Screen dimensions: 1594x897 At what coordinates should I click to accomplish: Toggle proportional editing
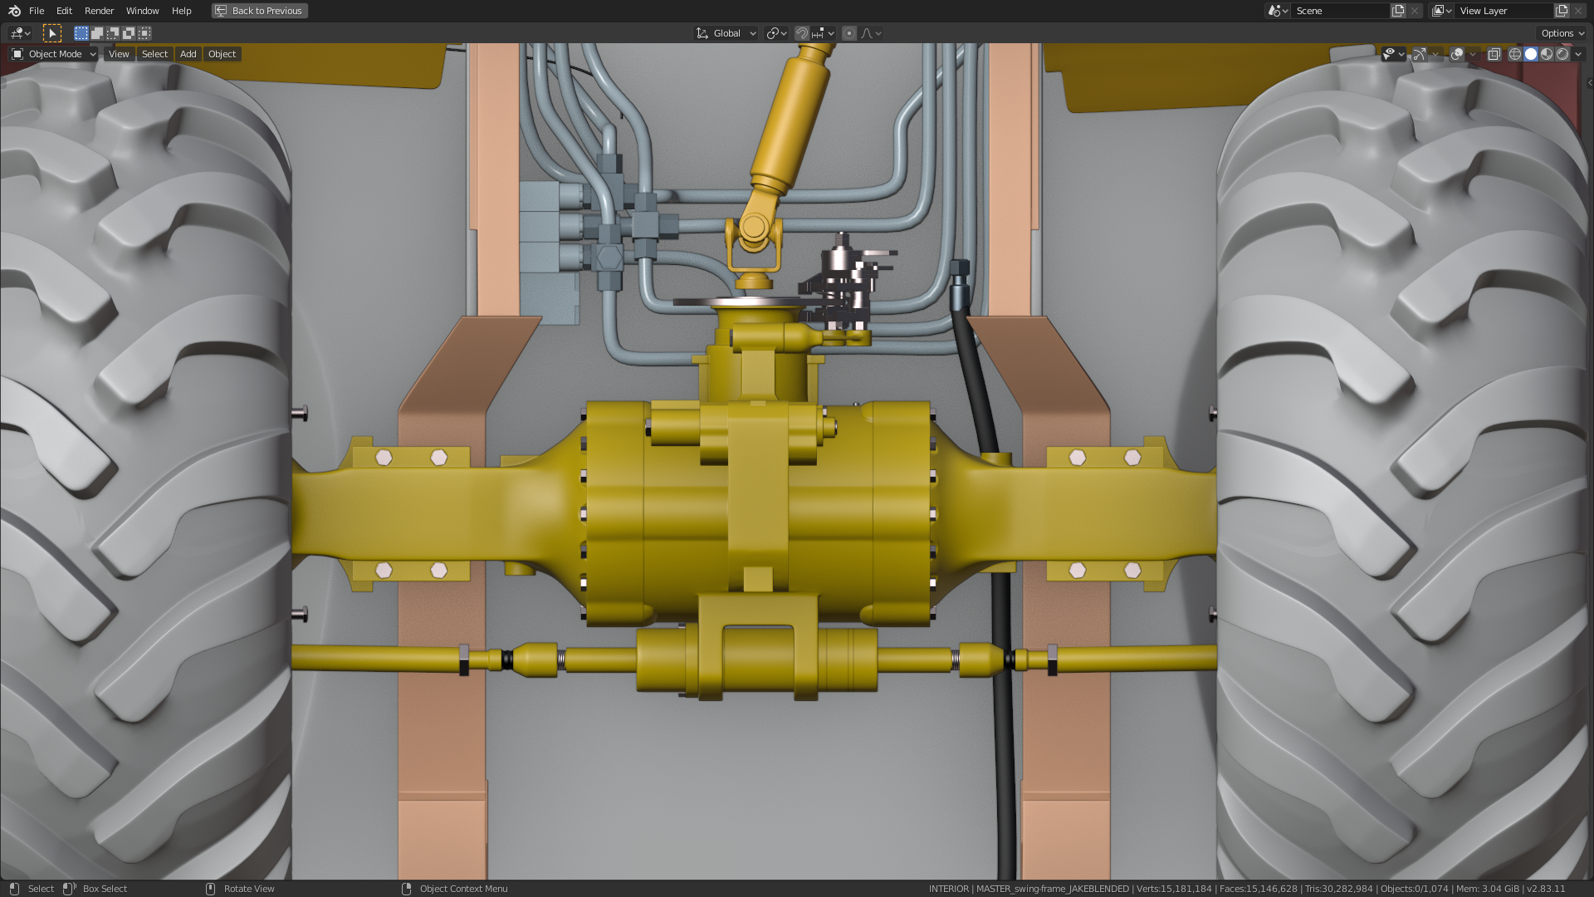coord(848,33)
